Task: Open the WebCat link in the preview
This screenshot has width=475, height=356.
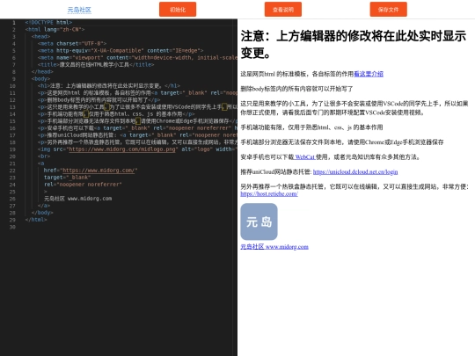Action: [304, 156]
